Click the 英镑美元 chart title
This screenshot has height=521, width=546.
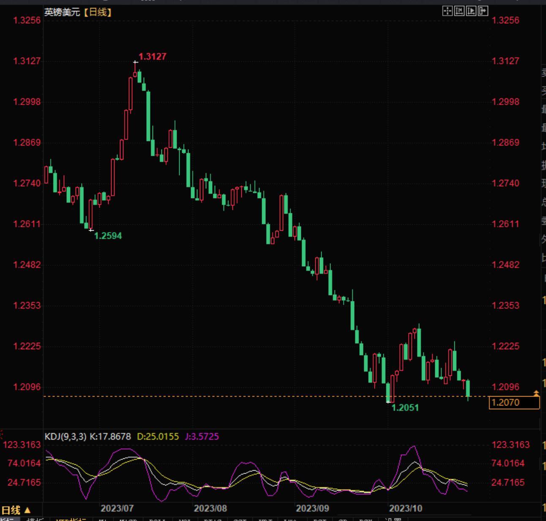pyautogui.click(x=62, y=12)
